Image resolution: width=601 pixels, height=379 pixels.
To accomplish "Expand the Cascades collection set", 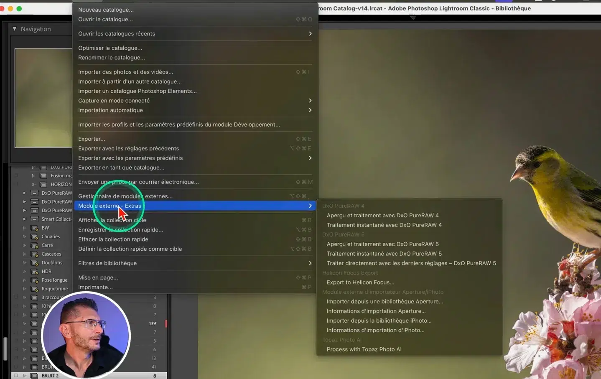I will click(24, 254).
